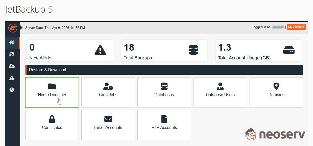313x146 pixels.
Task: Open the Email Accounts tile
Action: (x=108, y=125)
